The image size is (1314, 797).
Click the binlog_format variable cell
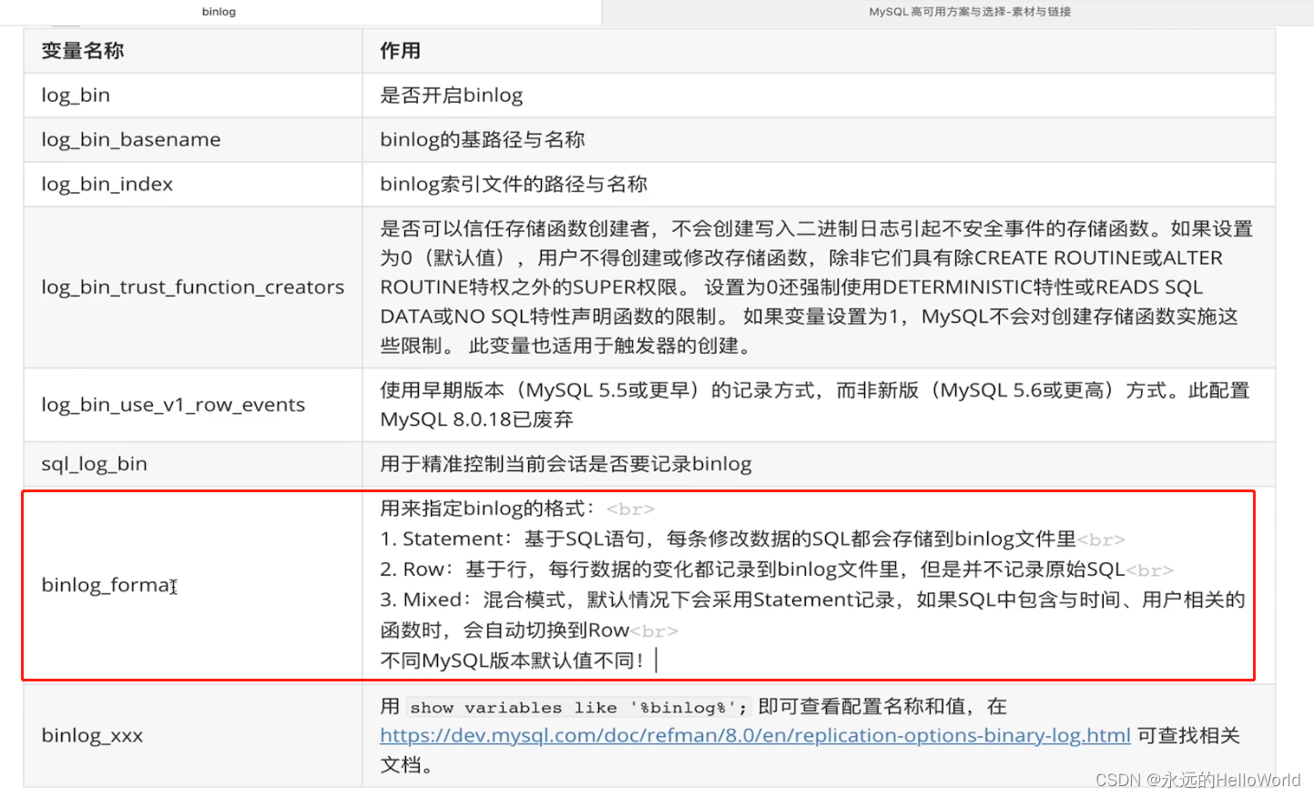coord(193,585)
